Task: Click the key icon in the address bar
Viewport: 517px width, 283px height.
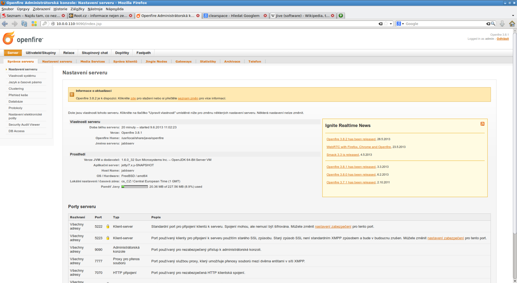Action: point(45,24)
